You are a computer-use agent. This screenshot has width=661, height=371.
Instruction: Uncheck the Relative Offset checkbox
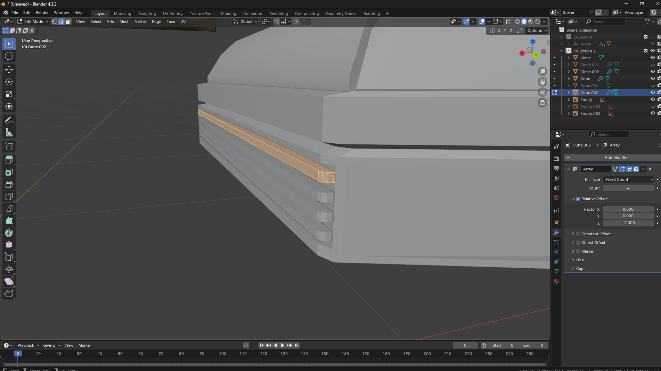578,199
